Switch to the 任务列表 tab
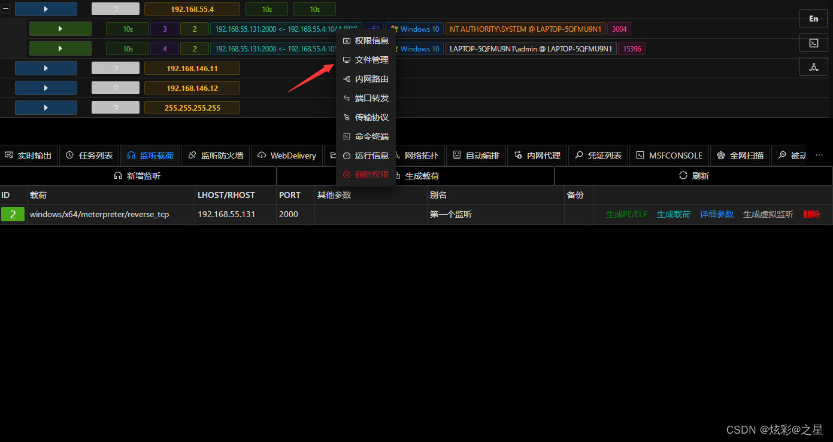 pos(89,156)
